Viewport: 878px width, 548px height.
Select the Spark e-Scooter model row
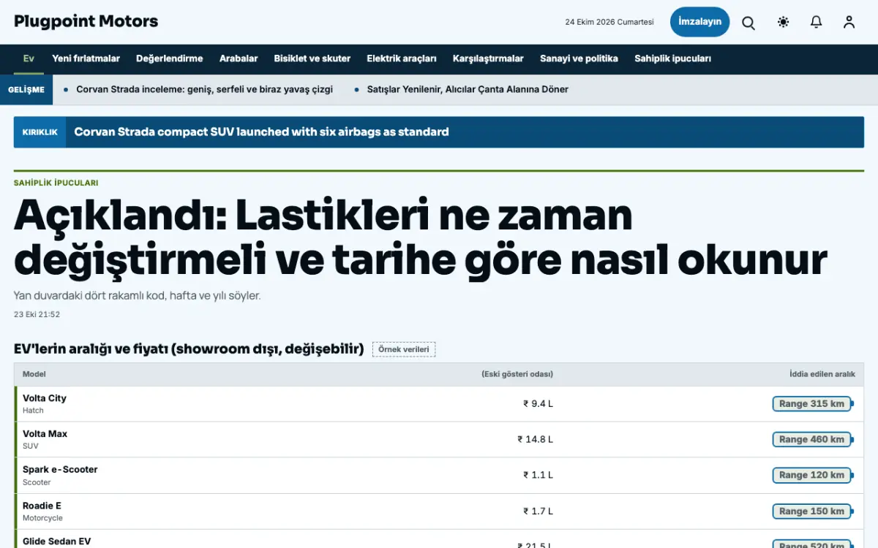tap(439, 476)
